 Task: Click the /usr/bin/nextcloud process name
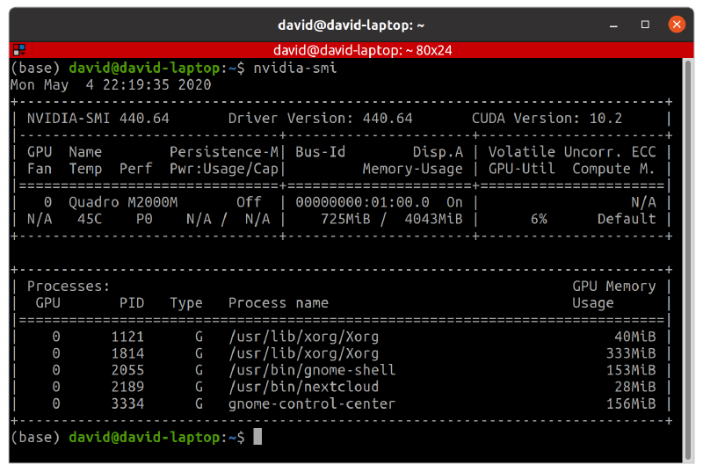pos(303,387)
